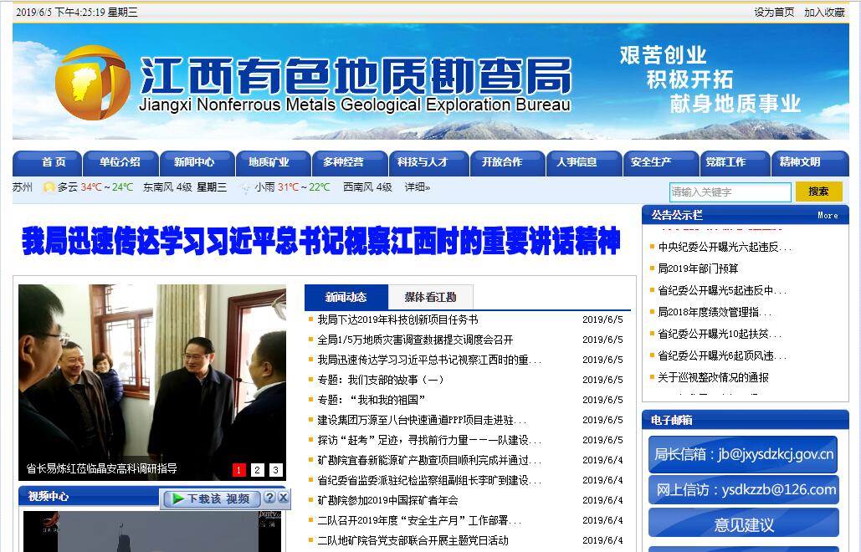Click the 意见建议 button
Image resolution: width=861 pixels, height=552 pixels.
(744, 523)
